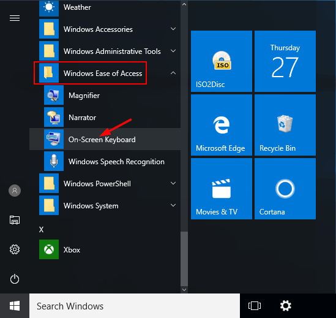
Task: Open Windows Speech Recognition
Action: 105,161
